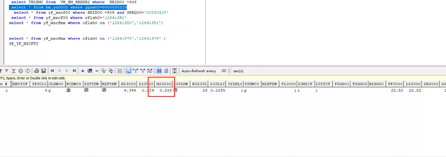This screenshot has width=446, height=157.
Task: Insert a new record with plus icon
Action: click(83, 71)
